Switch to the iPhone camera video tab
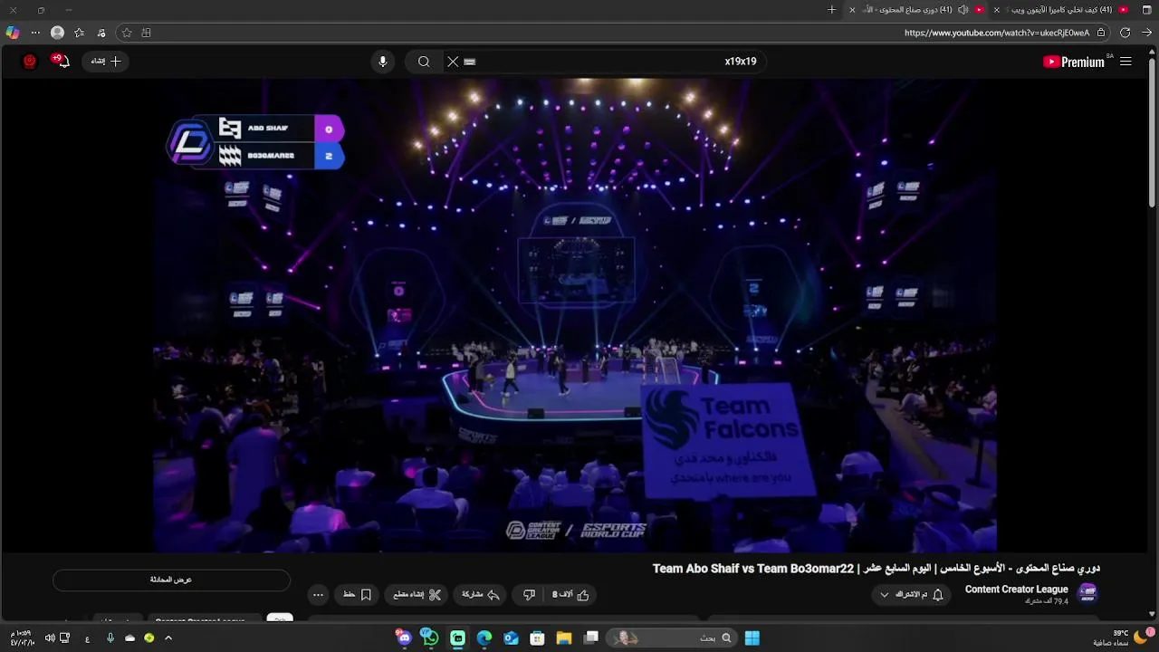The width and height of the screenshot is (1159, 652). click(1064, 10)
